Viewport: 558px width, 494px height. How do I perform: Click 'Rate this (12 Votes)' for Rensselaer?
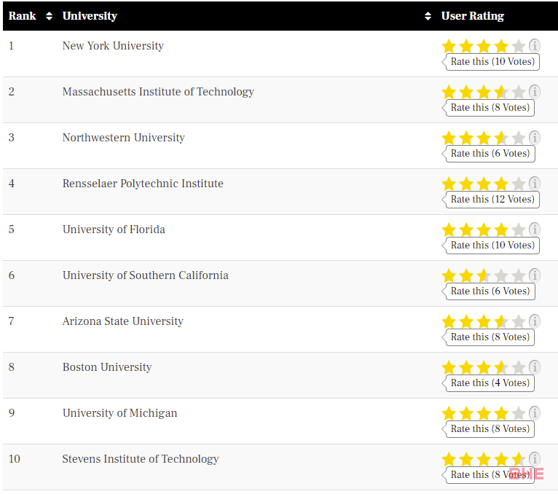tap(491, 200)
